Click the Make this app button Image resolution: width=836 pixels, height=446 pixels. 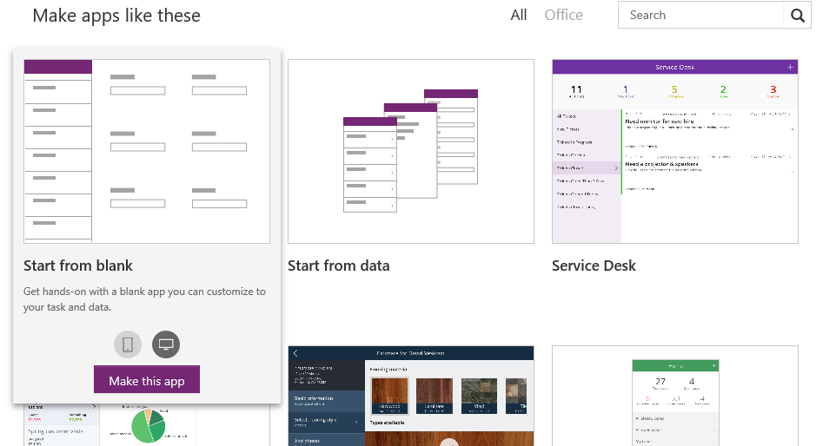147,380
